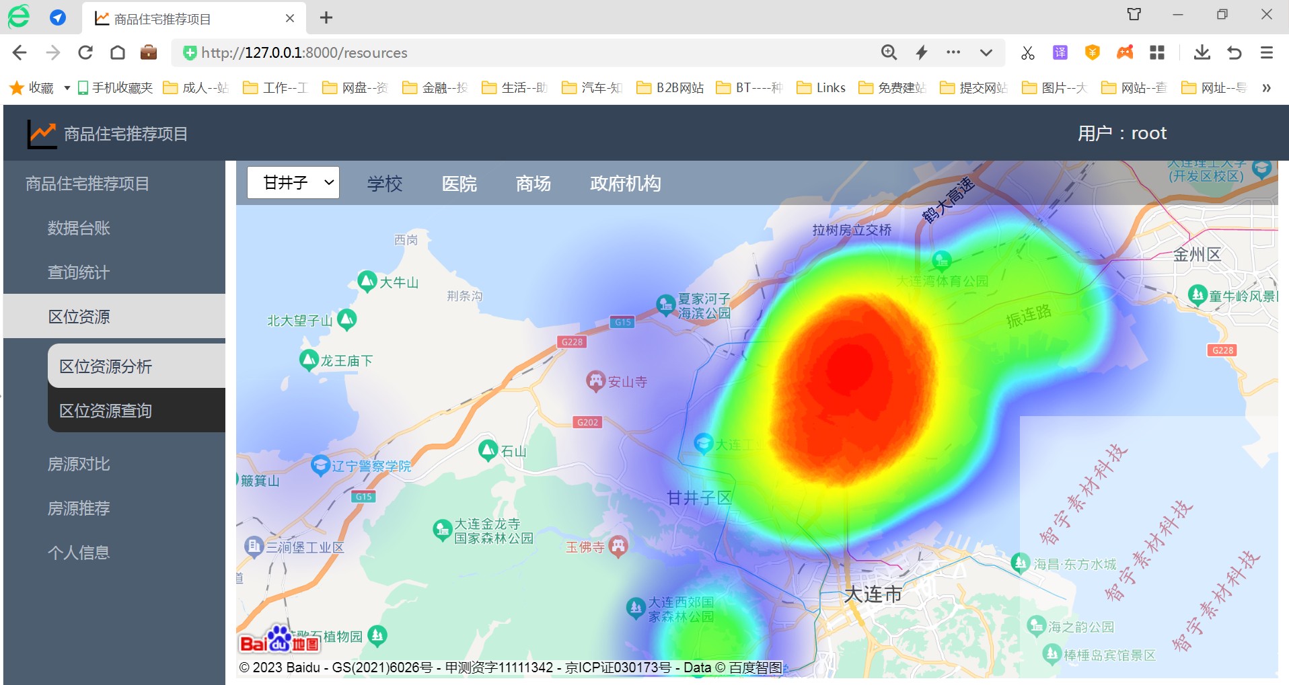Click the 安山寺 map marker

point(596,381)
